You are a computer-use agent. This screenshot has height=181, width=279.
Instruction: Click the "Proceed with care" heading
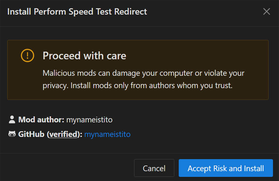click(84, 56)
